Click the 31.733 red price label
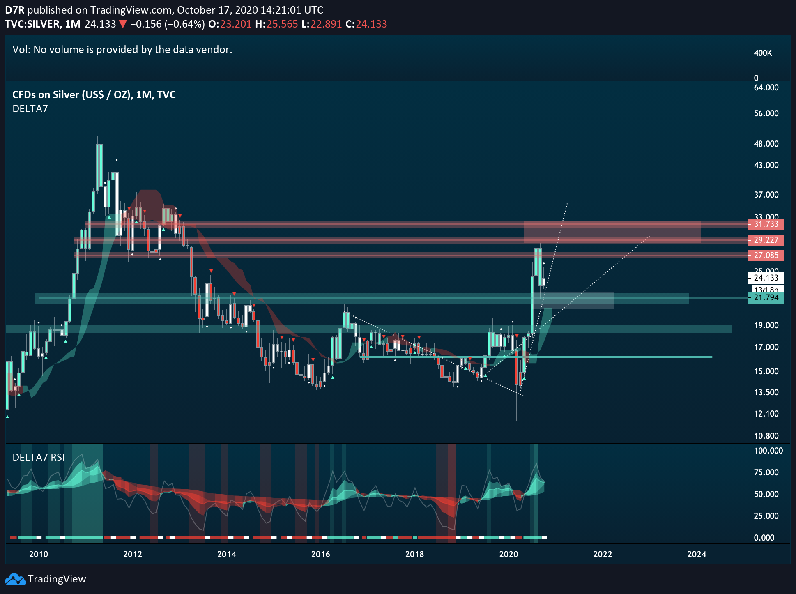 [x=766, y=224]
